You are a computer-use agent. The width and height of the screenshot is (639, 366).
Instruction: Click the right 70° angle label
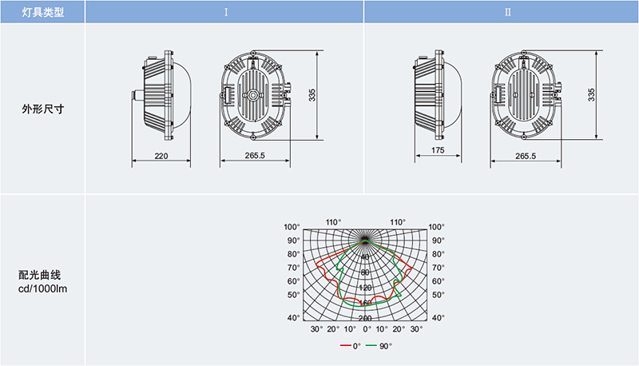(x=438, y=268)
